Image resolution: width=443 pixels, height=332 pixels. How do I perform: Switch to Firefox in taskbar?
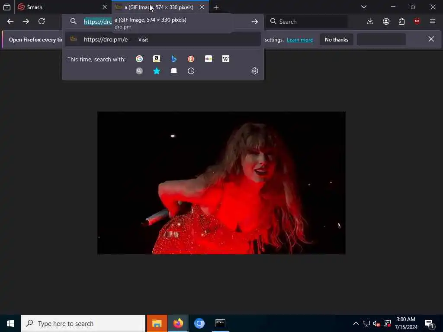(178, 323)
